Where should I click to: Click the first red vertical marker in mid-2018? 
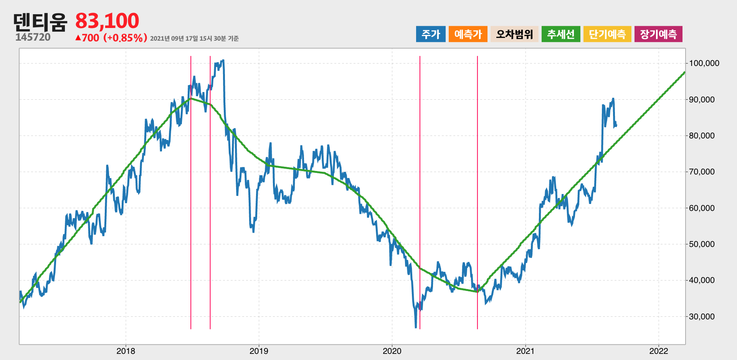click(191, 192)
